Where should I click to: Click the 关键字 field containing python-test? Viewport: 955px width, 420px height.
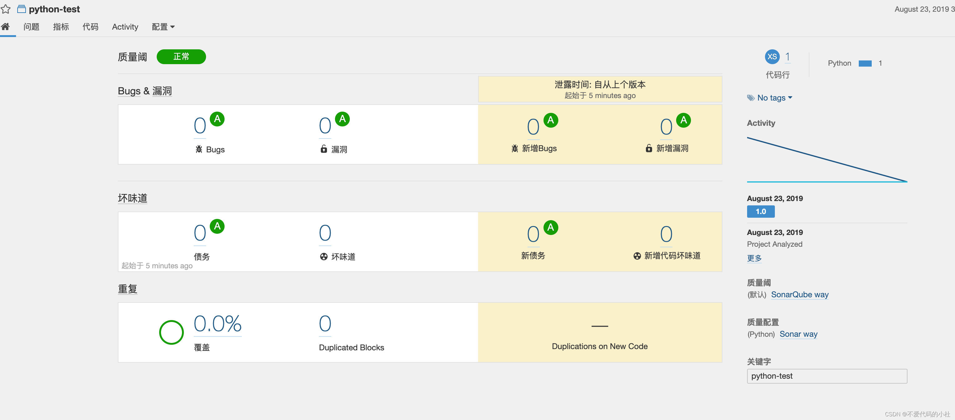pos(827,376)
